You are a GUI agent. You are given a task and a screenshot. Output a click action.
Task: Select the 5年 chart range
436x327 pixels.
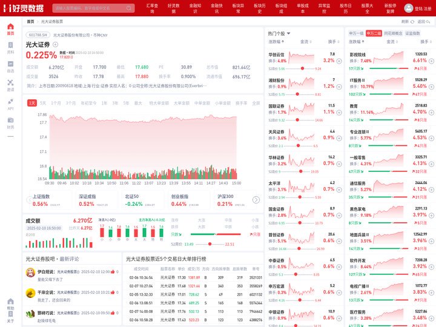(126, 103)
